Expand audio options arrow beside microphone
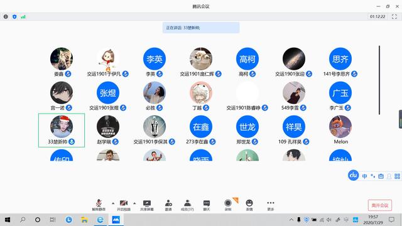This screenshot has height=226, width=402. (x=113, y=203)
